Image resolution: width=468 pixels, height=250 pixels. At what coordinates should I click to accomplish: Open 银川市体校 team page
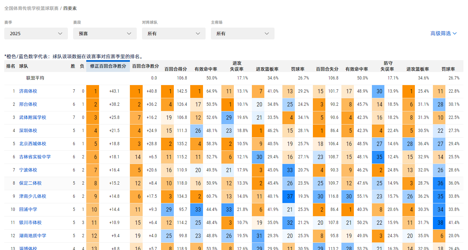(31, 223)
